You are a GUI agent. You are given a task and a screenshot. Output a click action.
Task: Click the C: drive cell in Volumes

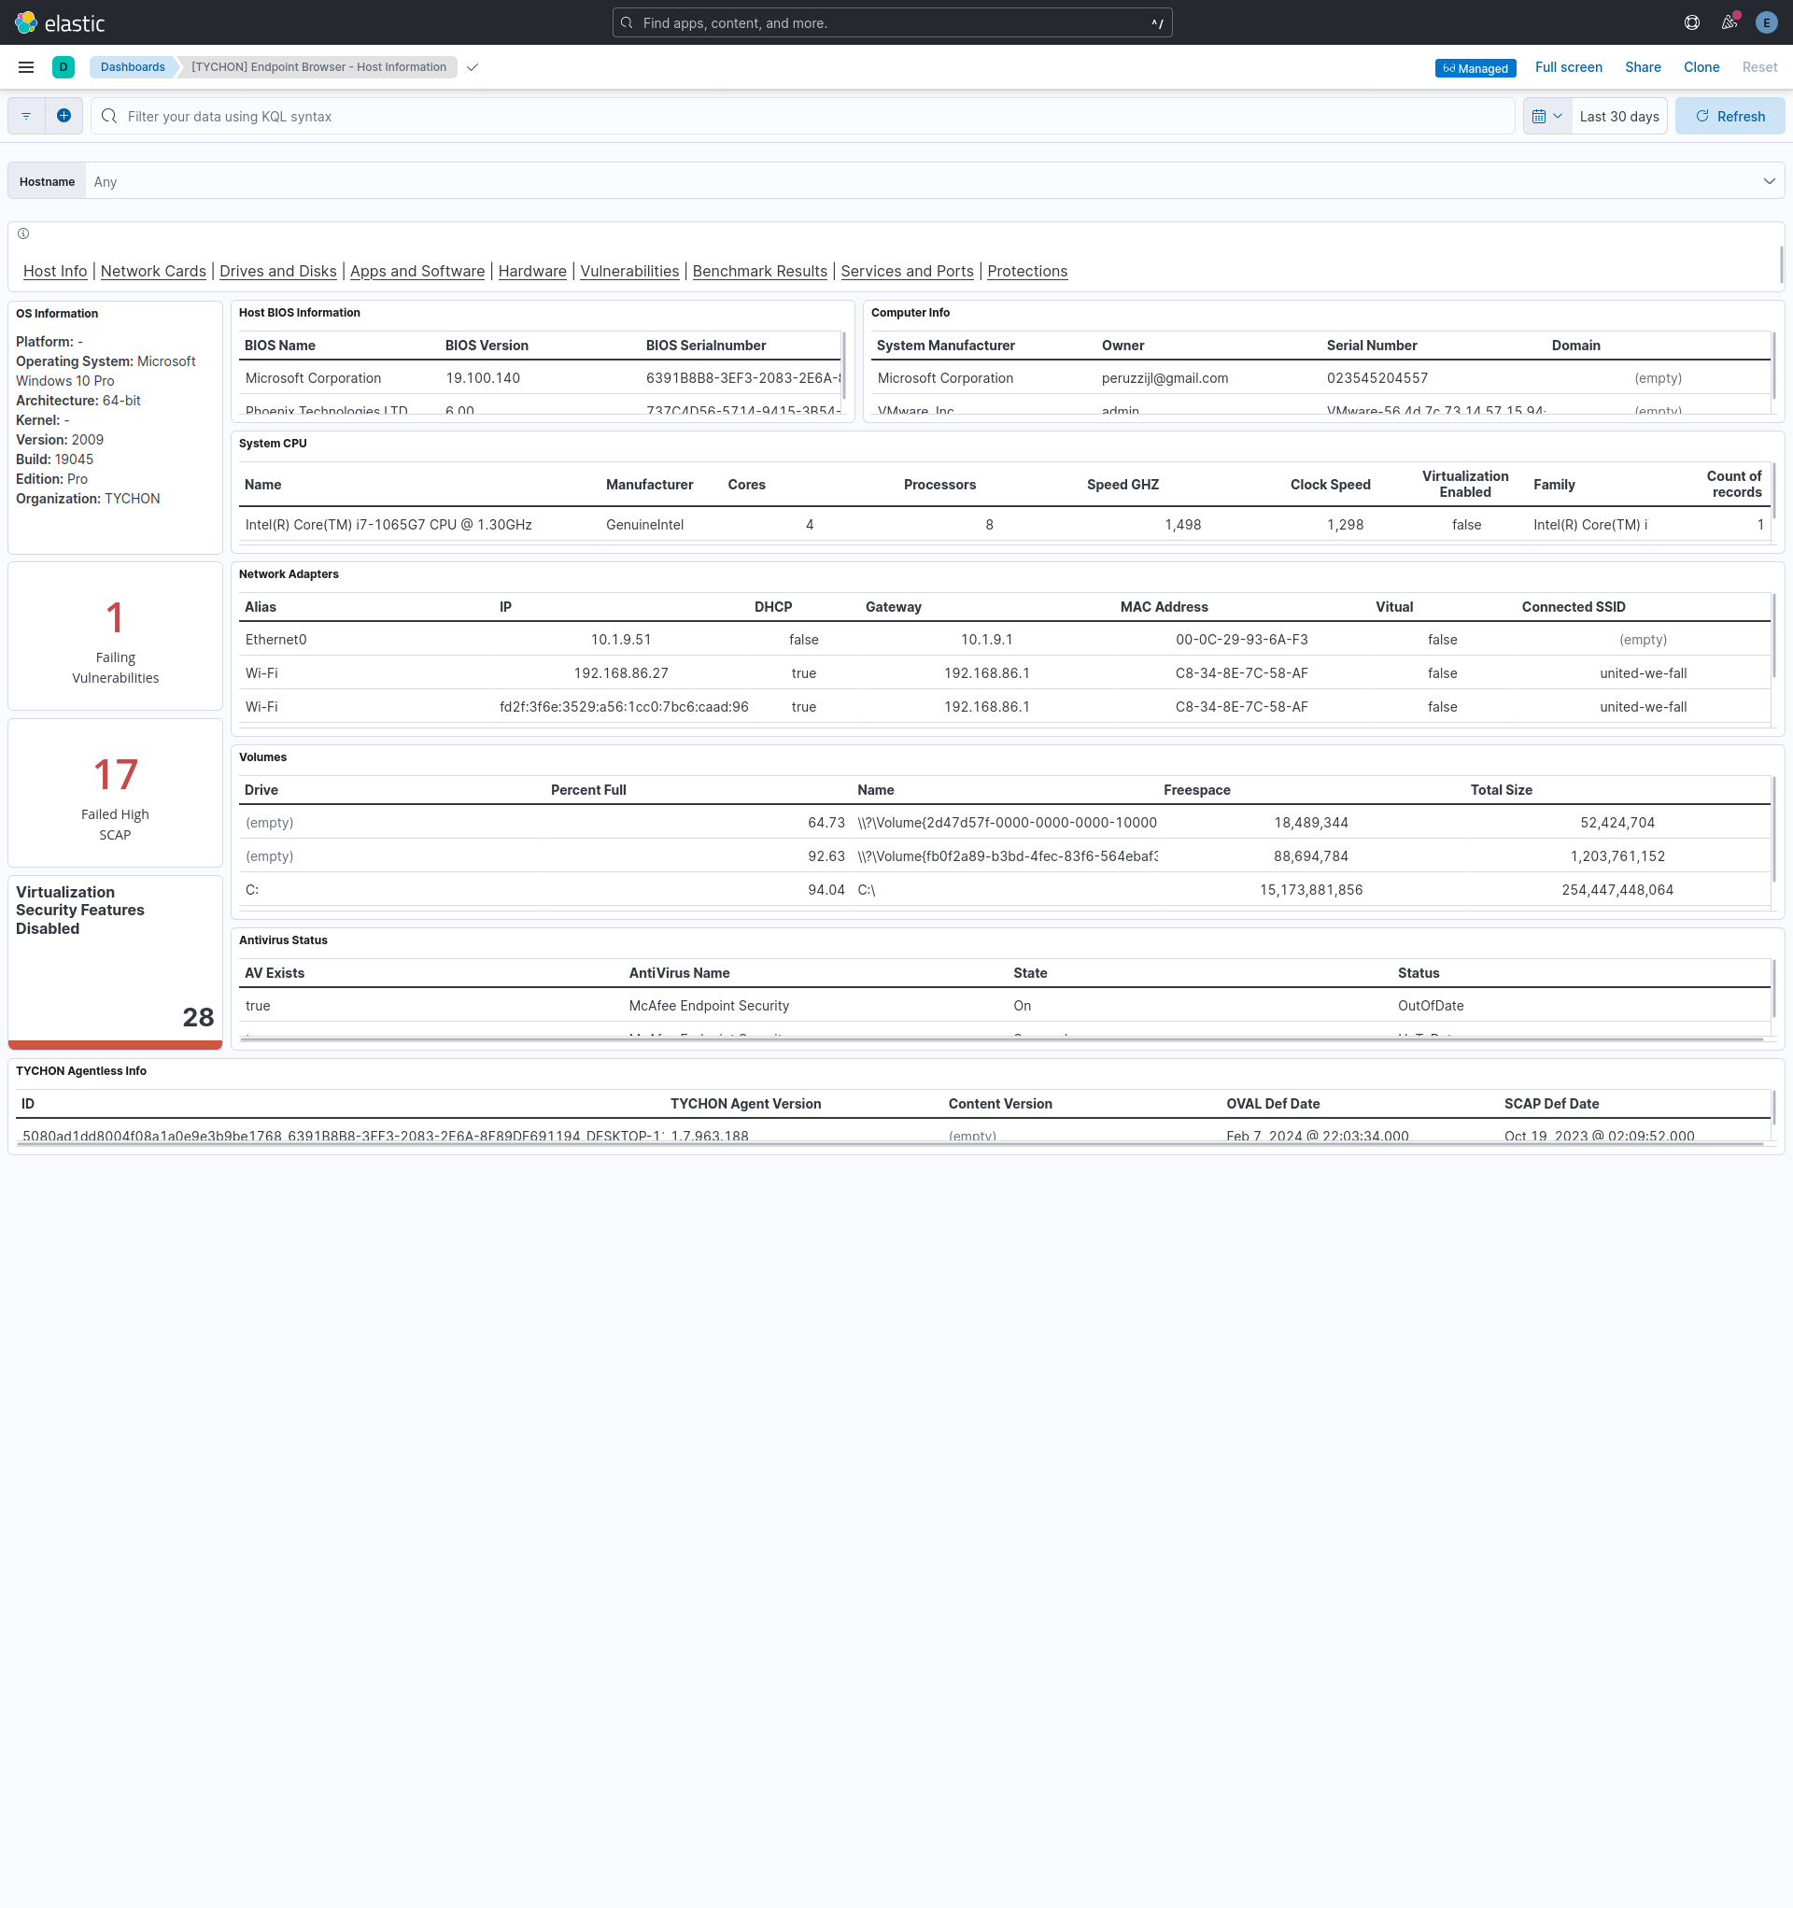tap(252, 890)
